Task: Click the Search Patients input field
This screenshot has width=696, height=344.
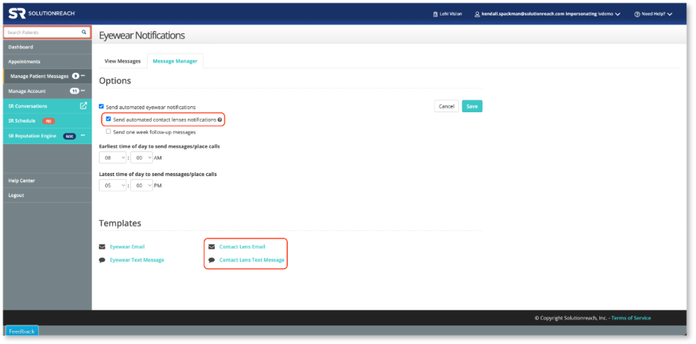Action: 41,33
